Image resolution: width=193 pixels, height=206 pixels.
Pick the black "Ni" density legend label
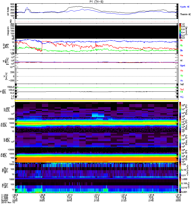click(181, 61)
